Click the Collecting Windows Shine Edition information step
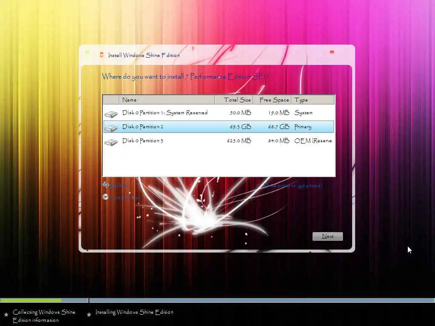 (x=44, y=316)
